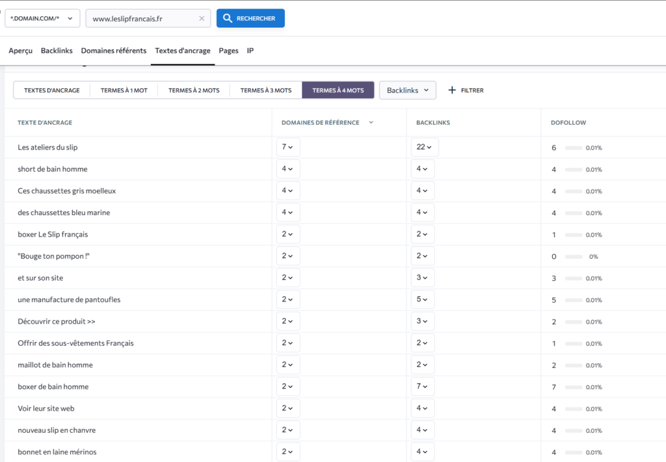Screen dimensions: 666x462
Task: Click anchor text short de bain homme
Action: point(53,169)
